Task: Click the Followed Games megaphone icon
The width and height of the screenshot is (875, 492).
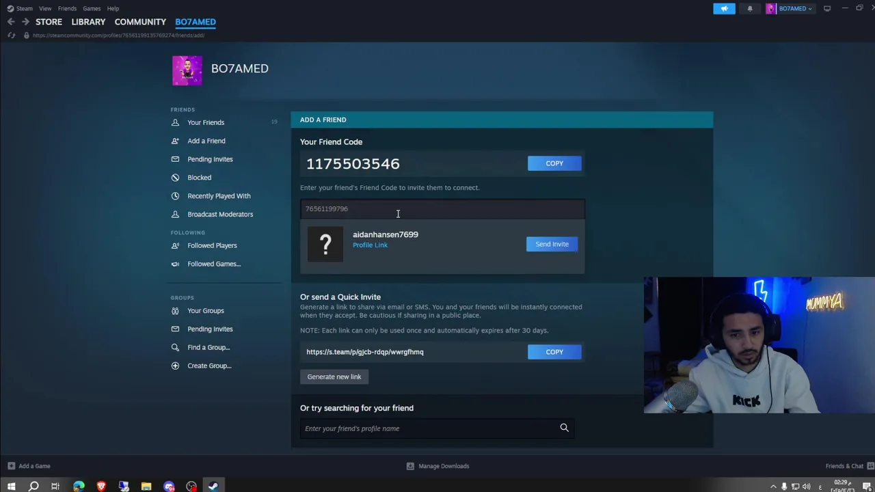Action: tap(175, 264)
